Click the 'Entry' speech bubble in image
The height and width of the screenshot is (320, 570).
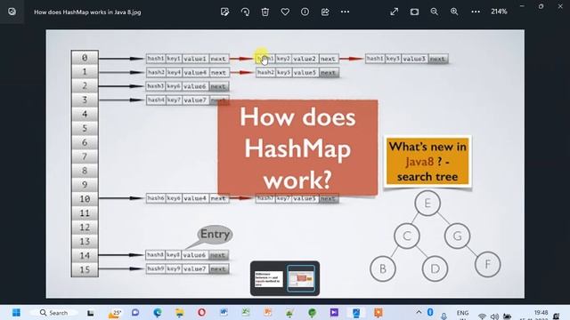pos(215,235)
